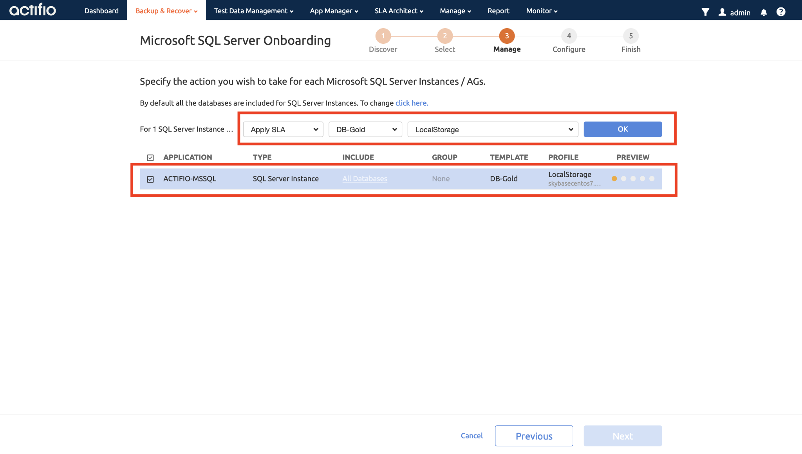This screenshot has height=454, width=802.
Task: Open the LocalStorage profile dropdown
Action: coord(493,129)
